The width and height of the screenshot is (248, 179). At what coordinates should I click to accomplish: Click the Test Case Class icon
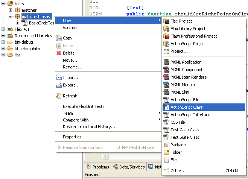[x=167, y=130]
